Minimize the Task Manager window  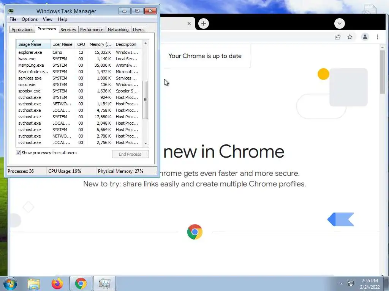124,11
